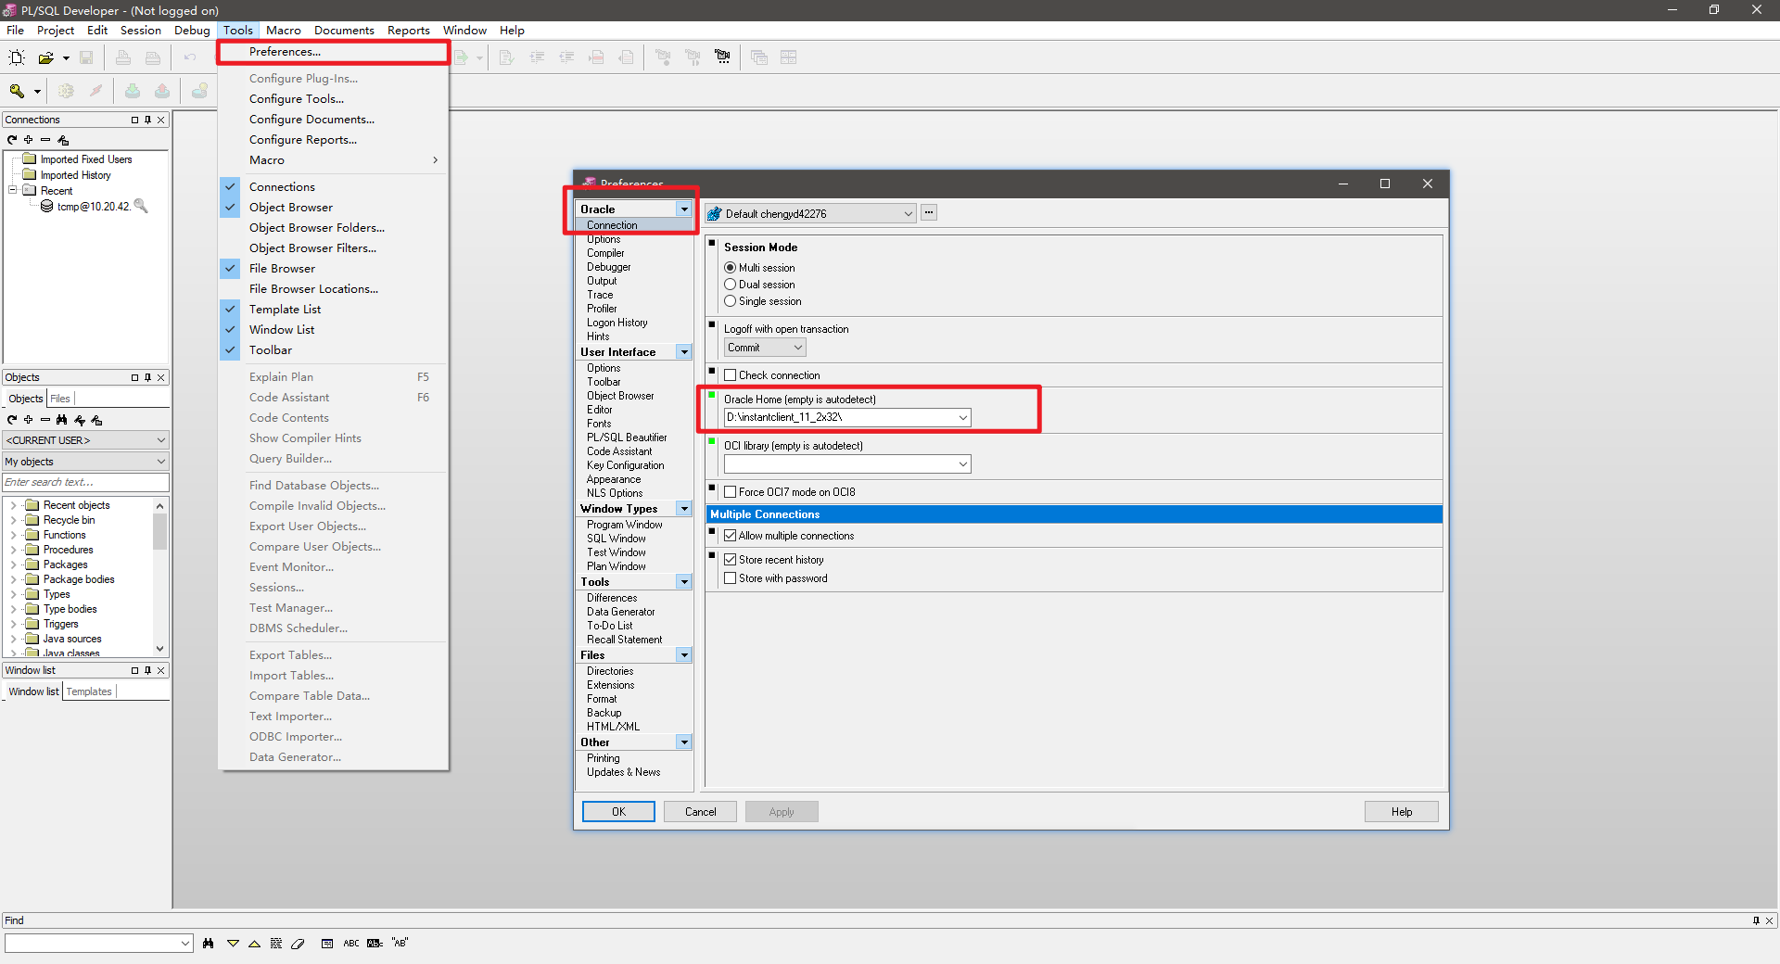Click the filter wrench icon in Objects panel

click(80, 420)
